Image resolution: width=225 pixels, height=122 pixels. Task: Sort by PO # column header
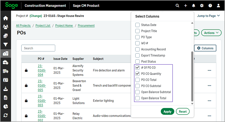pyautogui.click(x=41, y=59)
